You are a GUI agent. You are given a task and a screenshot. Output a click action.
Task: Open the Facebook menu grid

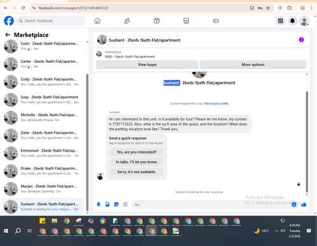pyautogui.click(x=280, y=21)
